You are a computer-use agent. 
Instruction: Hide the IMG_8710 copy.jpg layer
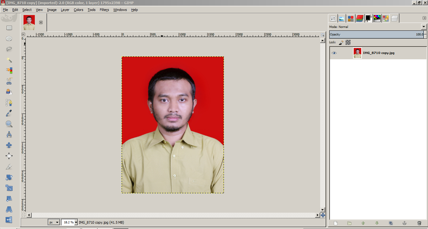pos(334,53)
